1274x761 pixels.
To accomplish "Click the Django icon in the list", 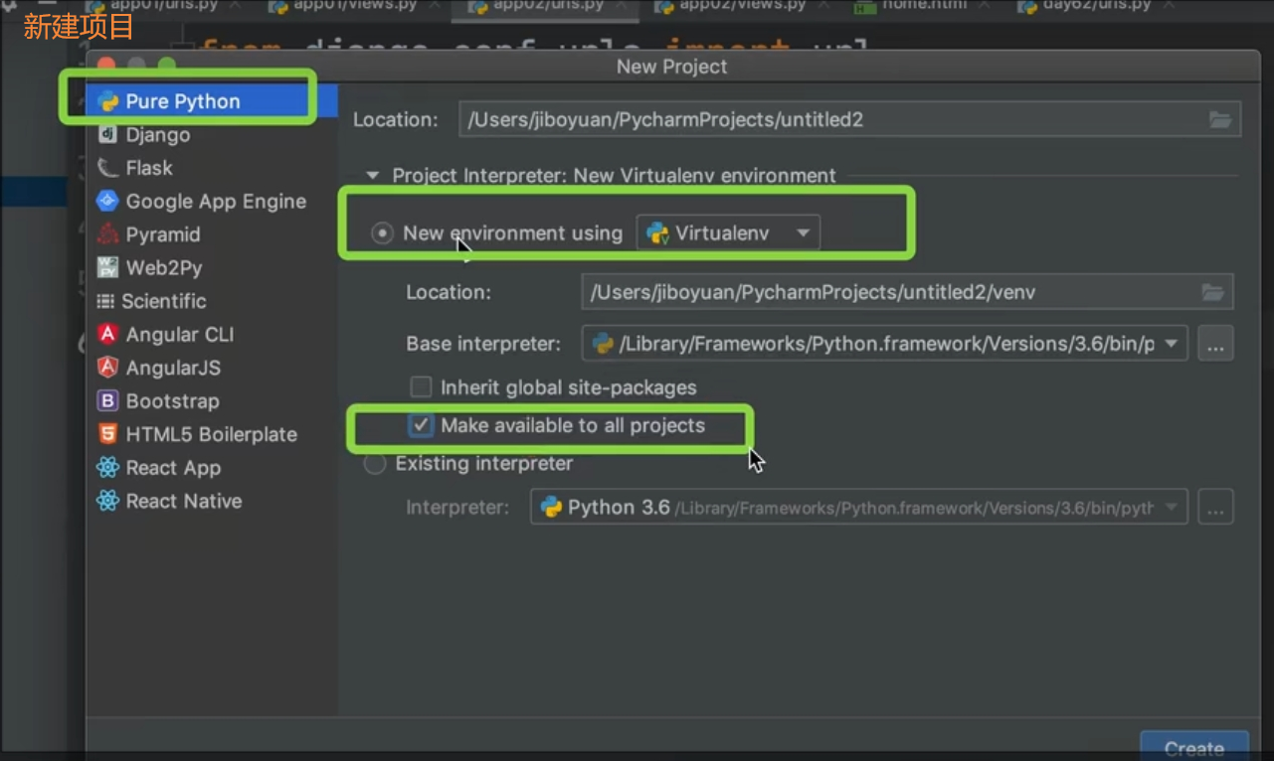I will click(107, 134).
